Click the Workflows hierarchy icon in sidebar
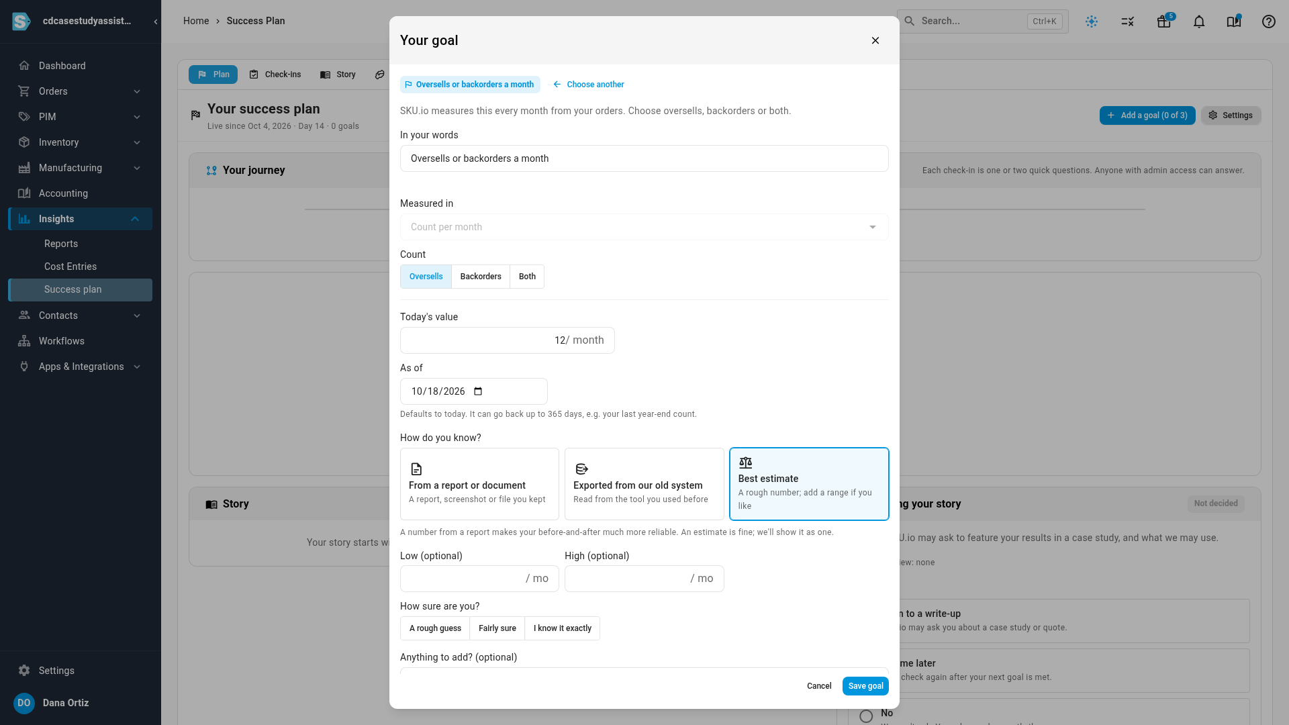Viewport: 1289px width, 725px height. (x=24, y=341)
